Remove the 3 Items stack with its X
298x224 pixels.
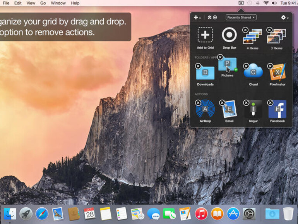(269, 30)
